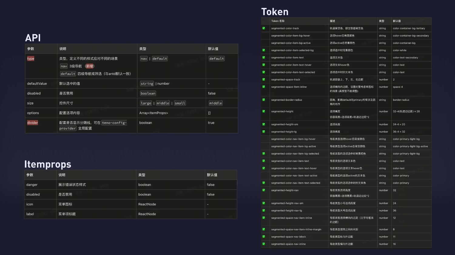The width and height of the screenshot is (455, 255).
Task: Uncheck the segmented-border-radius token checkbox
Action: [x=264, y=100]
